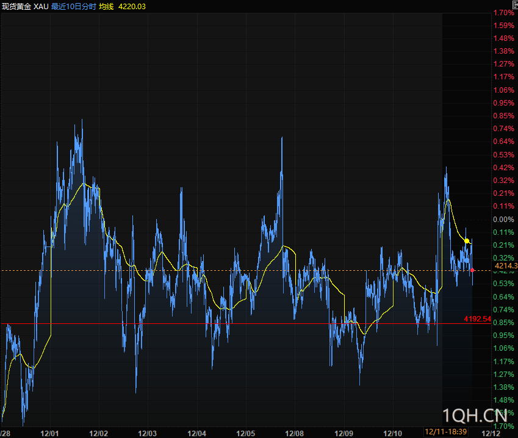Click the green 0.74% scale label
The width and height of the screenshot is (518, 438).
coord(503,309)
